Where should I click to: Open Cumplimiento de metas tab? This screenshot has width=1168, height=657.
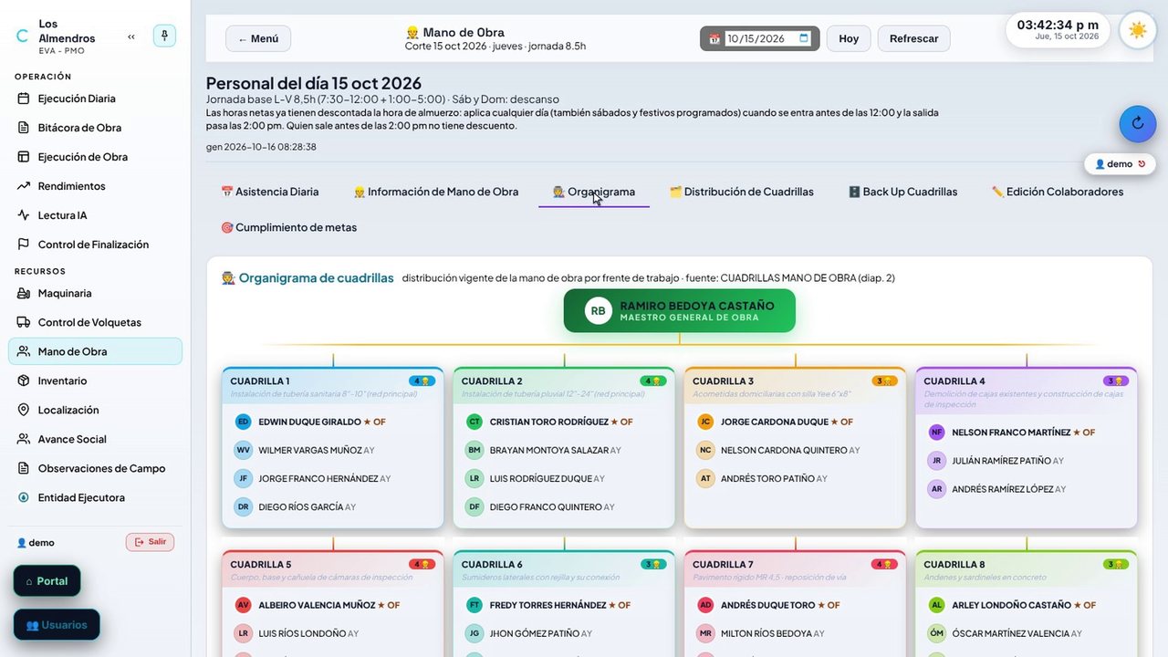(289, 227)
